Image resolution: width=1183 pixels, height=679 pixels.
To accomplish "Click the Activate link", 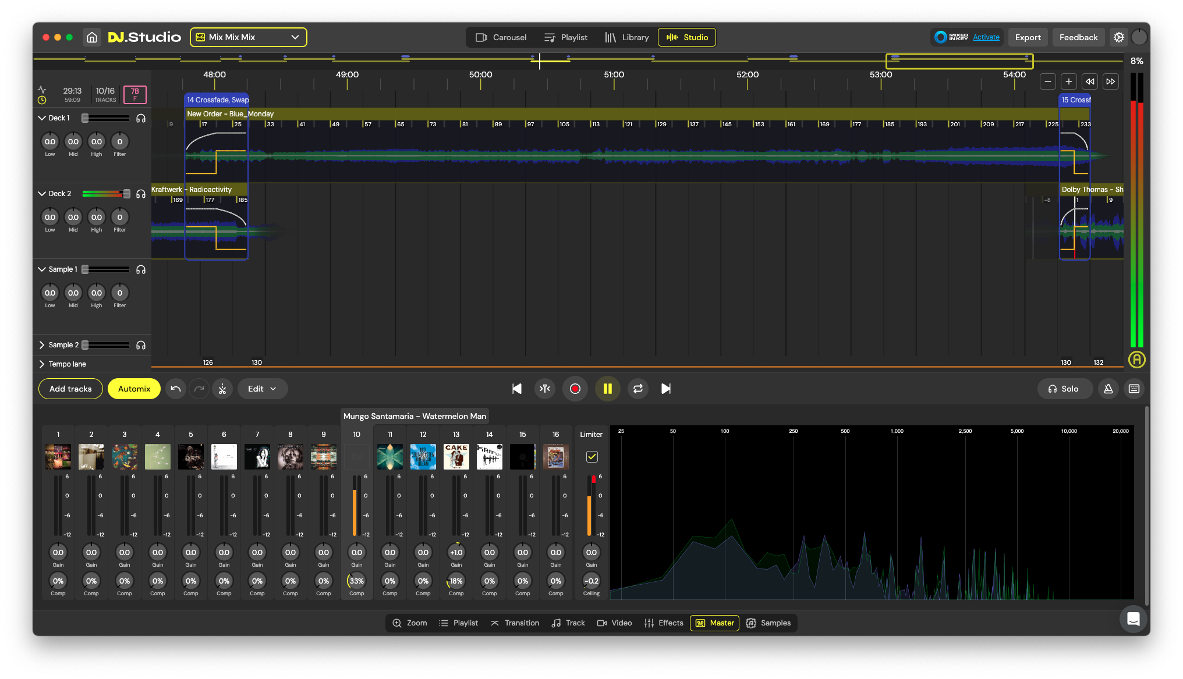I will [986, 37].
